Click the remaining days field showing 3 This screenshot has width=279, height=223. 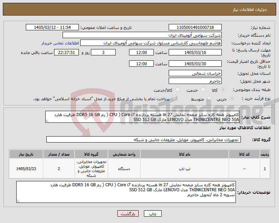(x=103, y=52)
